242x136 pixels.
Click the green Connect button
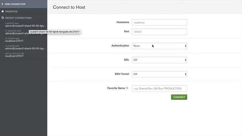(x=179, y=97)
